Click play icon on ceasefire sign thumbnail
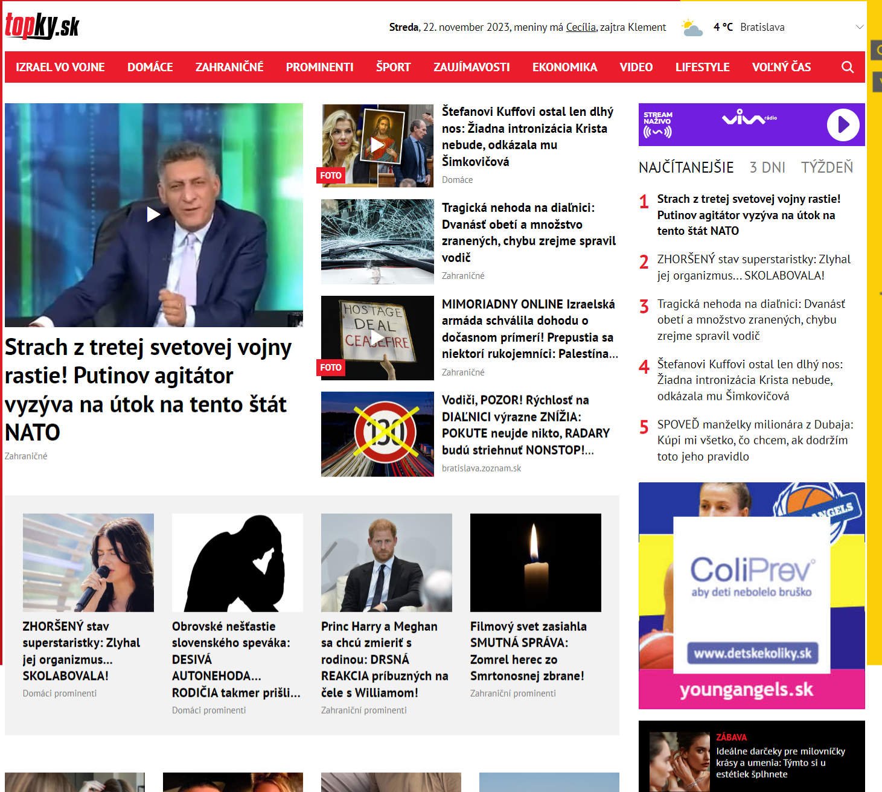The height and width of the screenshot is (792, 882). pyautogui.click(x=377, y=337)
